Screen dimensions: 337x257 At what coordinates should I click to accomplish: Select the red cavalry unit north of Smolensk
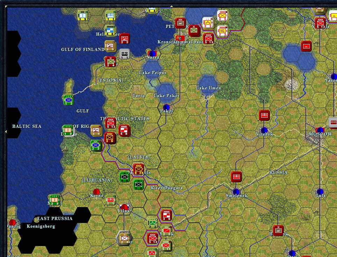pos(236,177)
